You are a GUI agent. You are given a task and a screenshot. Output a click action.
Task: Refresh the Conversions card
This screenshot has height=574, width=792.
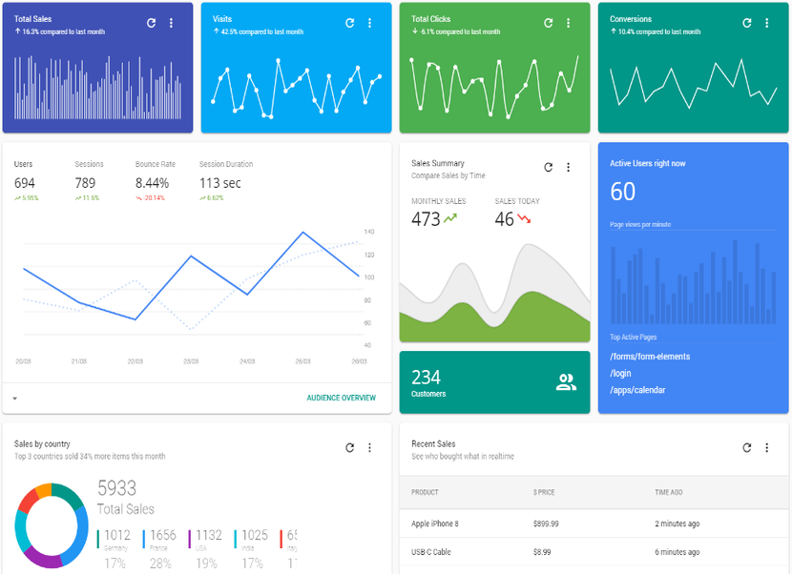click(x=746, y=23)
